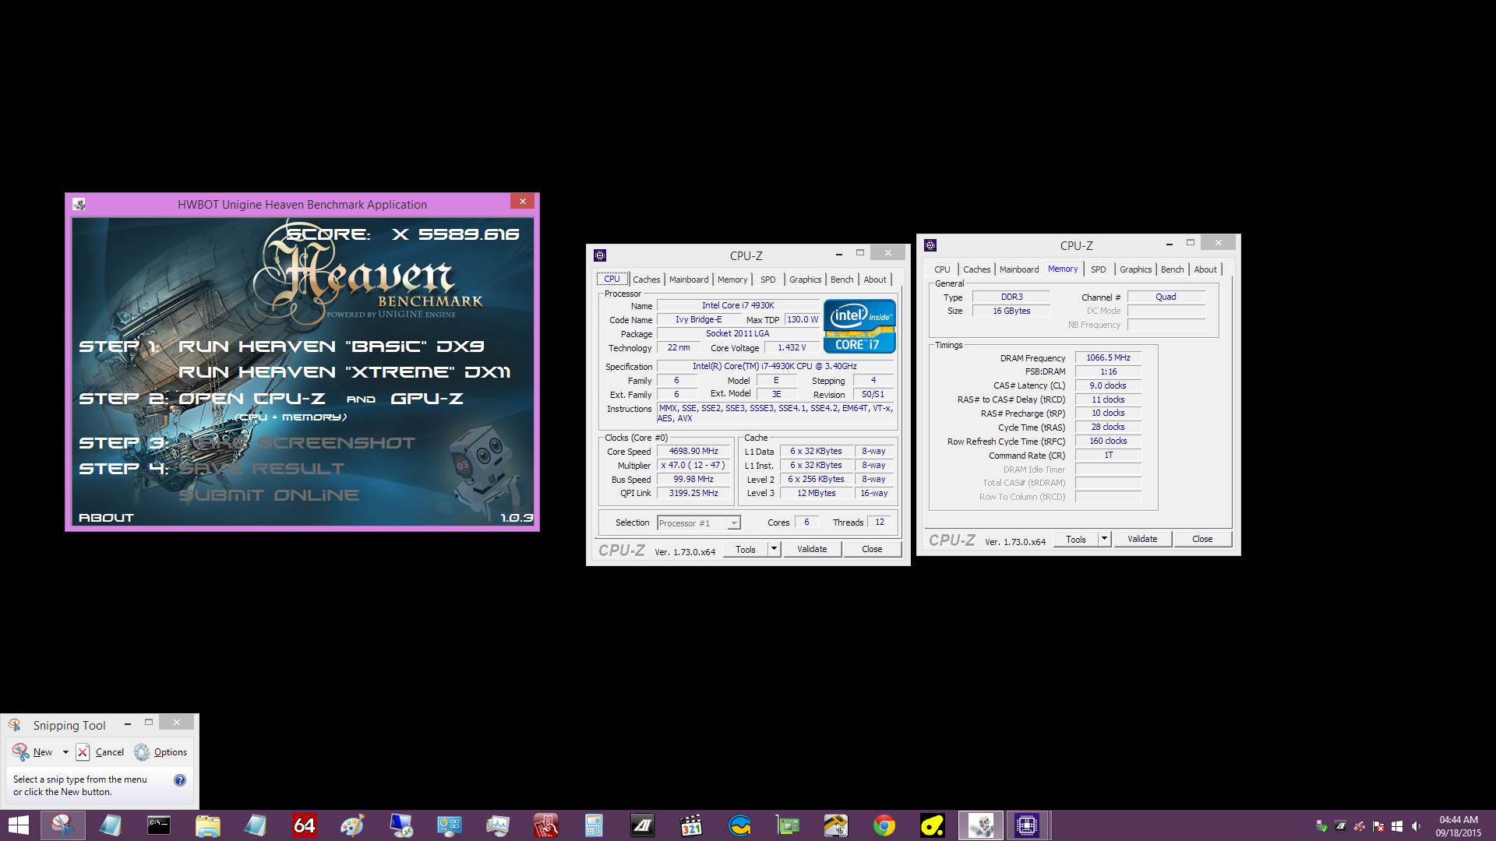Expand Tools dropdown arrow in CPU-Z CPU window
Image resolution: width=1496 pixels, height=841 pixels.
click(x=774, y=549)
